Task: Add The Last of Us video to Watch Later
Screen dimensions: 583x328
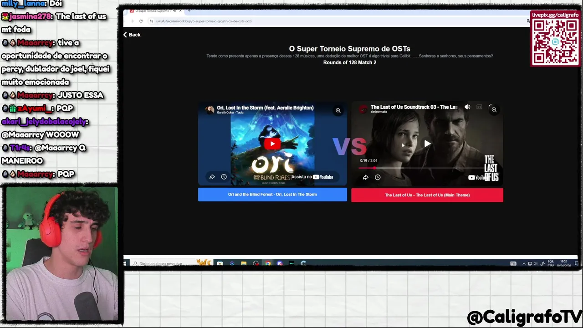Action: pos(378,177)
